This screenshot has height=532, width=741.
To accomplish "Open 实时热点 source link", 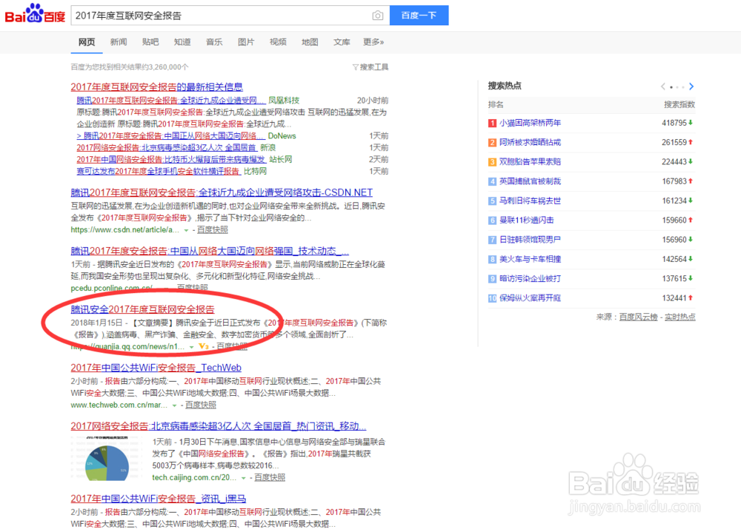I will click(680, 317).
